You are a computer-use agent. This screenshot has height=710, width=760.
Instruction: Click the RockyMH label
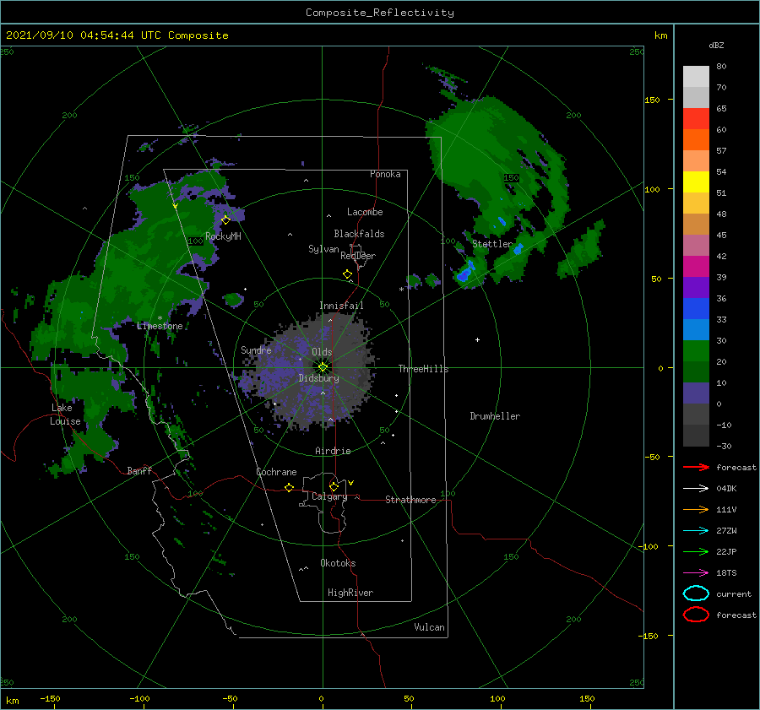click(x=223, y=236)
